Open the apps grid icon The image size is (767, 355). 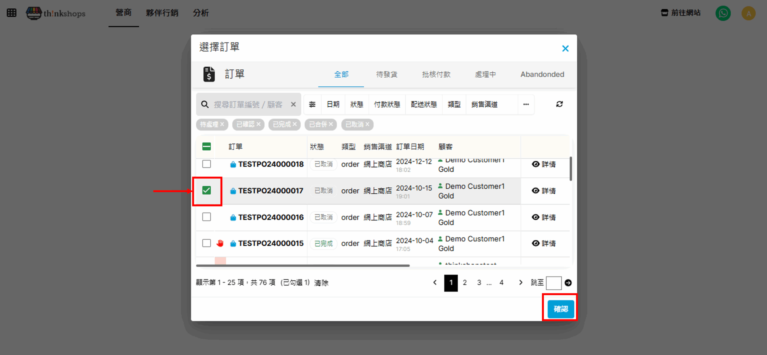pyautogui.click(x=11, y=13)
